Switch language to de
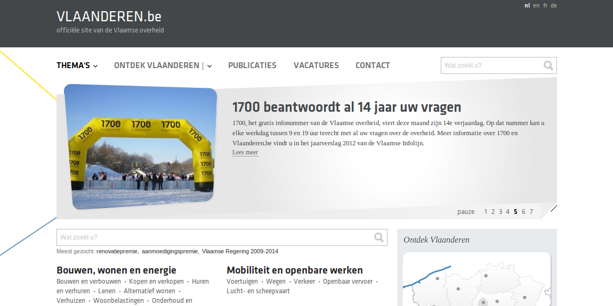 click(x=554, y=5)
